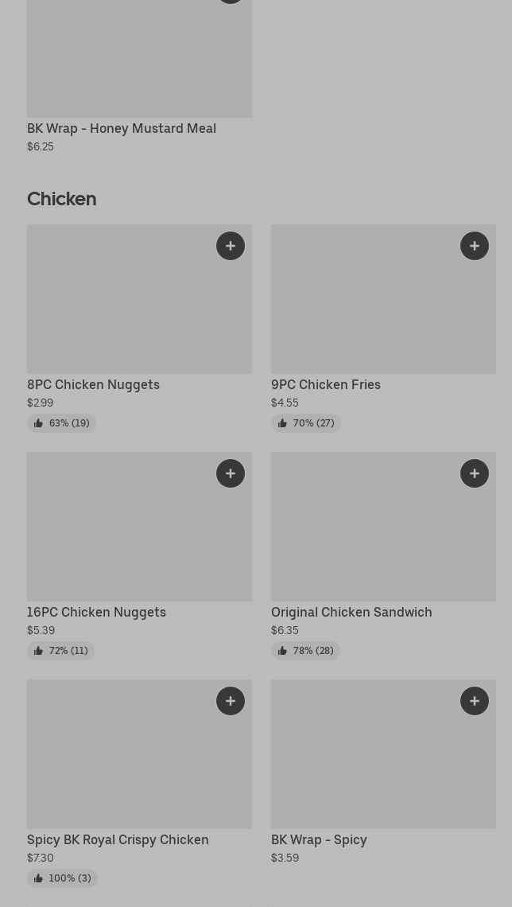Click the 78% (28) rating badge
The width and height of the screenshot is (512, 907).
tap(305, 651)
